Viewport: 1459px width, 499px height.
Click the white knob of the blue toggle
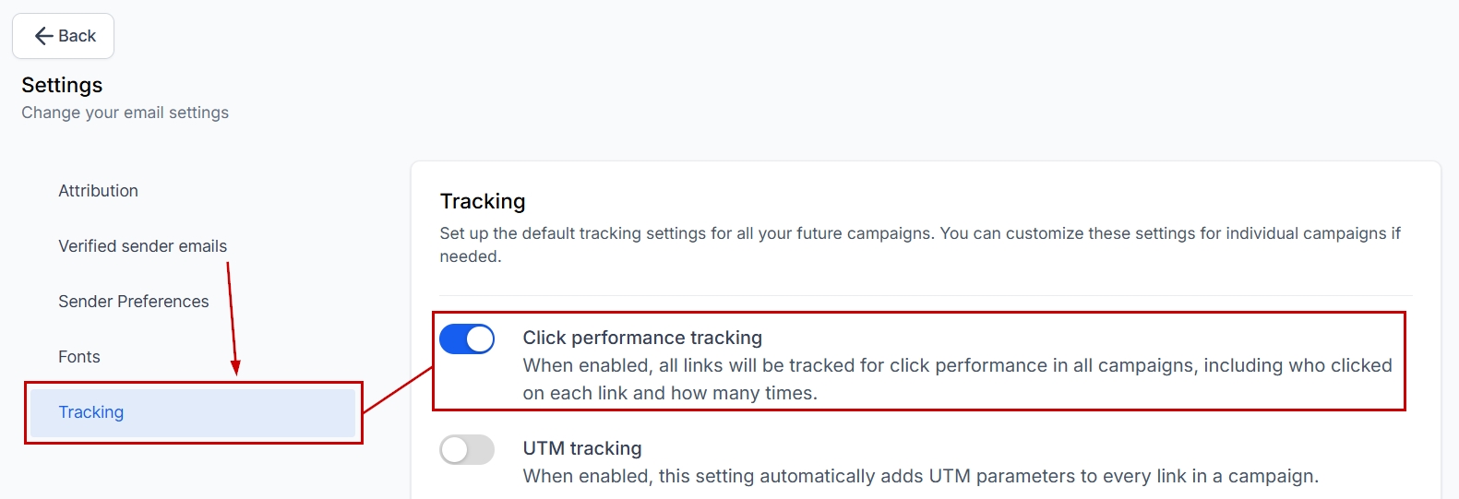pos(480,339)
